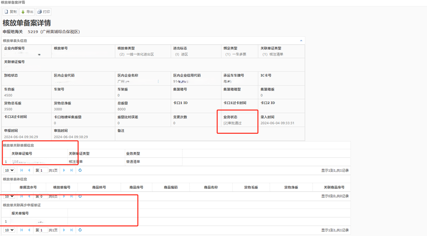Click the 关联单证编号 column header in 关联单据 table

tap(39, 153)
